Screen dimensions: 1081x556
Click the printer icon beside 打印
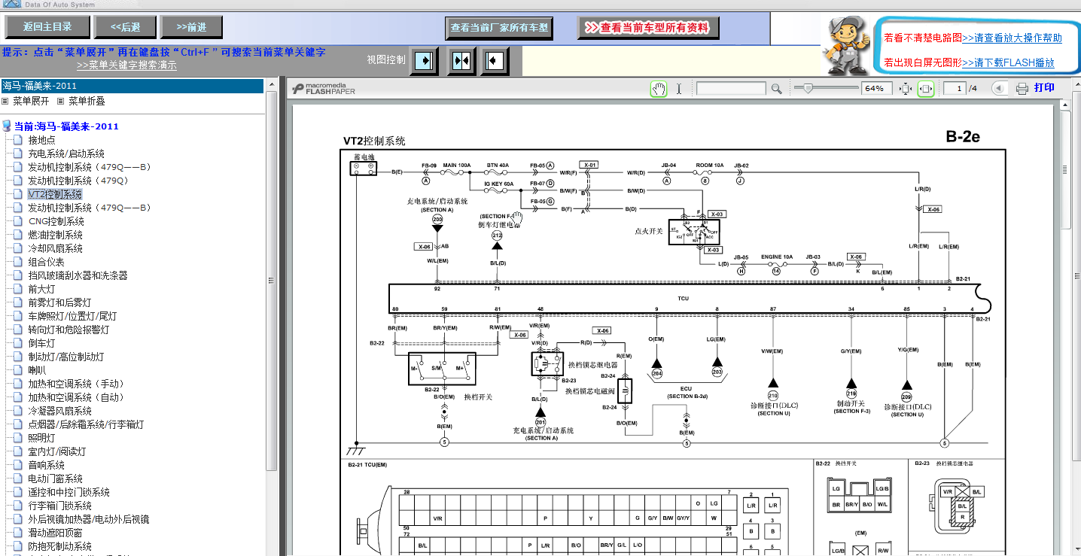click(1022, 89)
